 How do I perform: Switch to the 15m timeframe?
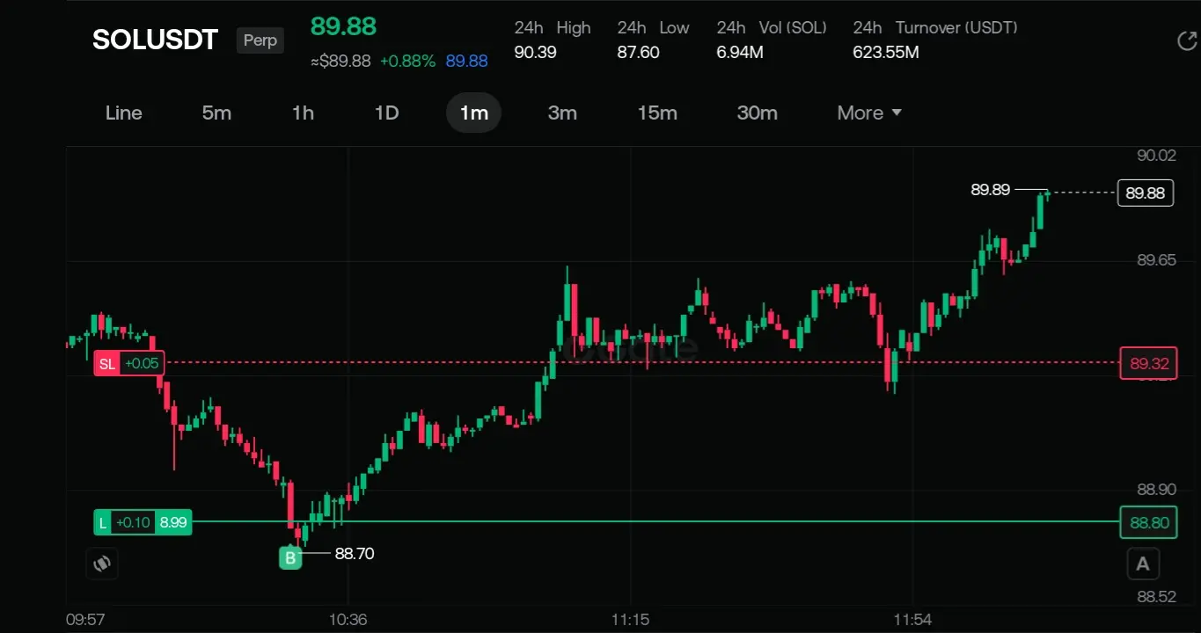(x=657, y=113)
